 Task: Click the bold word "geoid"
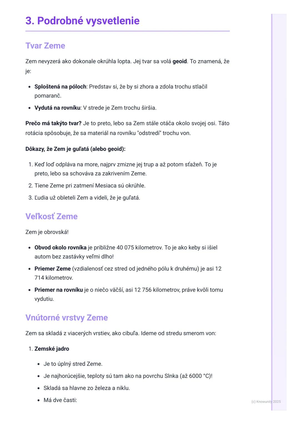pos(179,61)
